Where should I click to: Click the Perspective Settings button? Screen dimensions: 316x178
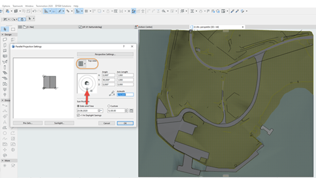[105, 54]
